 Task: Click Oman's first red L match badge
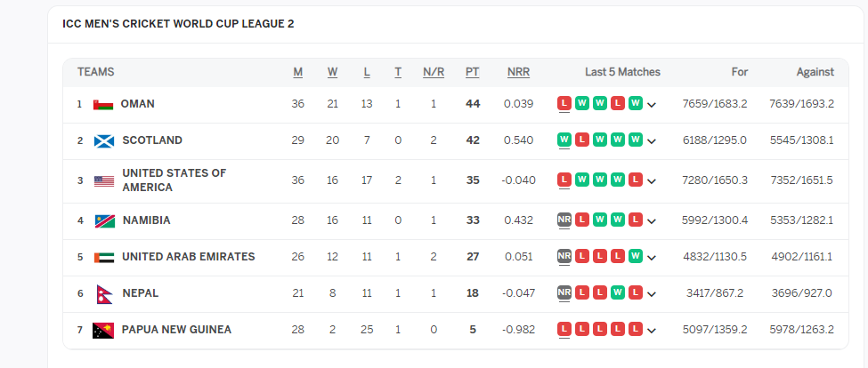pyautogui.click(x=564, y=104)
